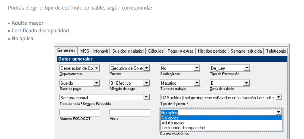Viewport: 304px width, 139px height.
Task: Open the Hist.tipo periodo tab
Action: click(x=213, y=51)
